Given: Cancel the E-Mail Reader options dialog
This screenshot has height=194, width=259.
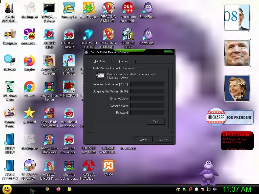Looking at the screenshot, I should (x=164, y=139).
